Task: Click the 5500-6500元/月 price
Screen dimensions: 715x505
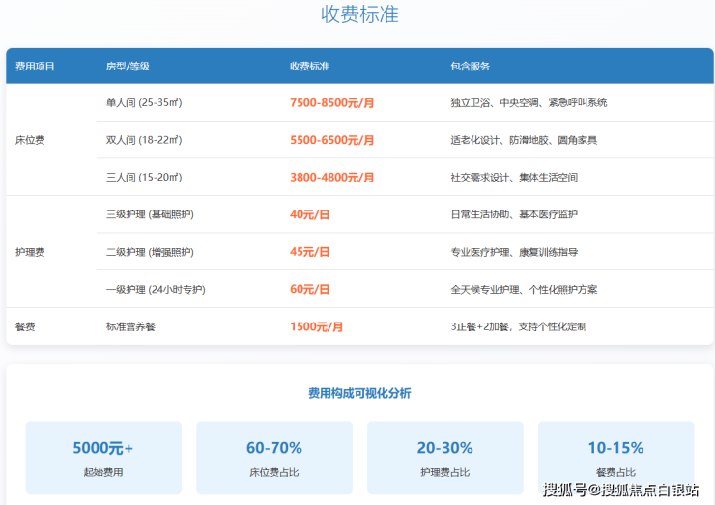Action: pyautogui.click(x=331, y=140)
